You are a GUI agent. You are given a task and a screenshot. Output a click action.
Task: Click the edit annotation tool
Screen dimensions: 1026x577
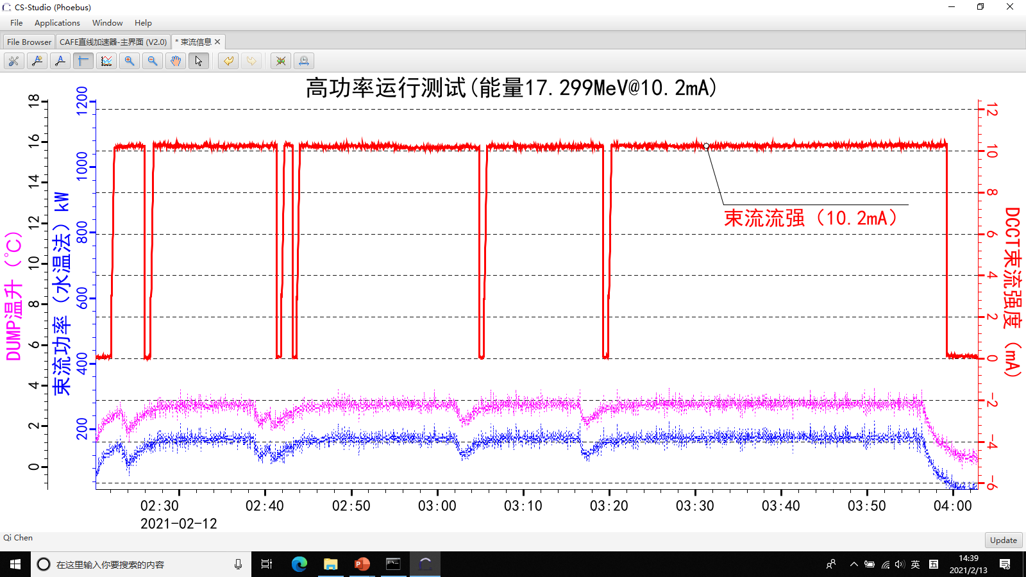[x=60, y=61]
